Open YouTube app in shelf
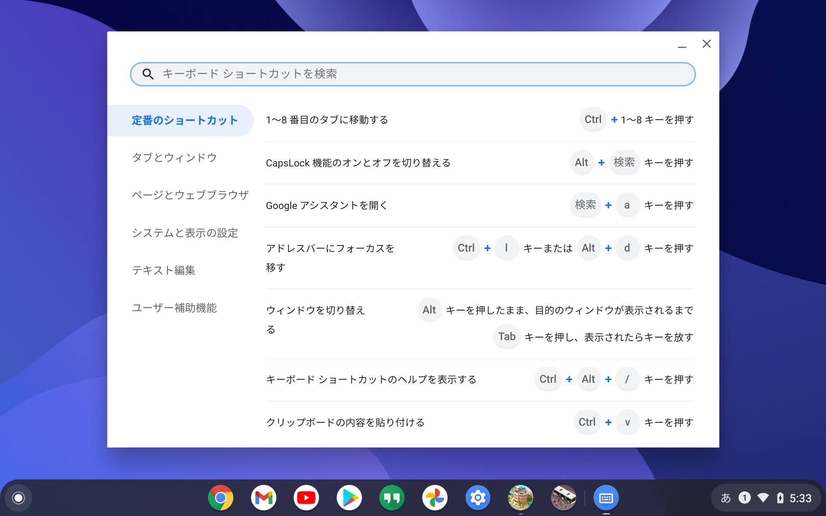The width and height of the screenshot is (826, 516). pos(306,498)
